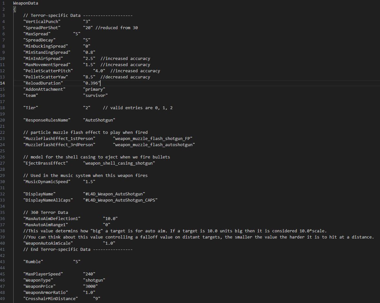Click the "#L4D_Weapon_AutoShotgun_CAPS" string
The image size is (380, 303).
tap(120, 200)
